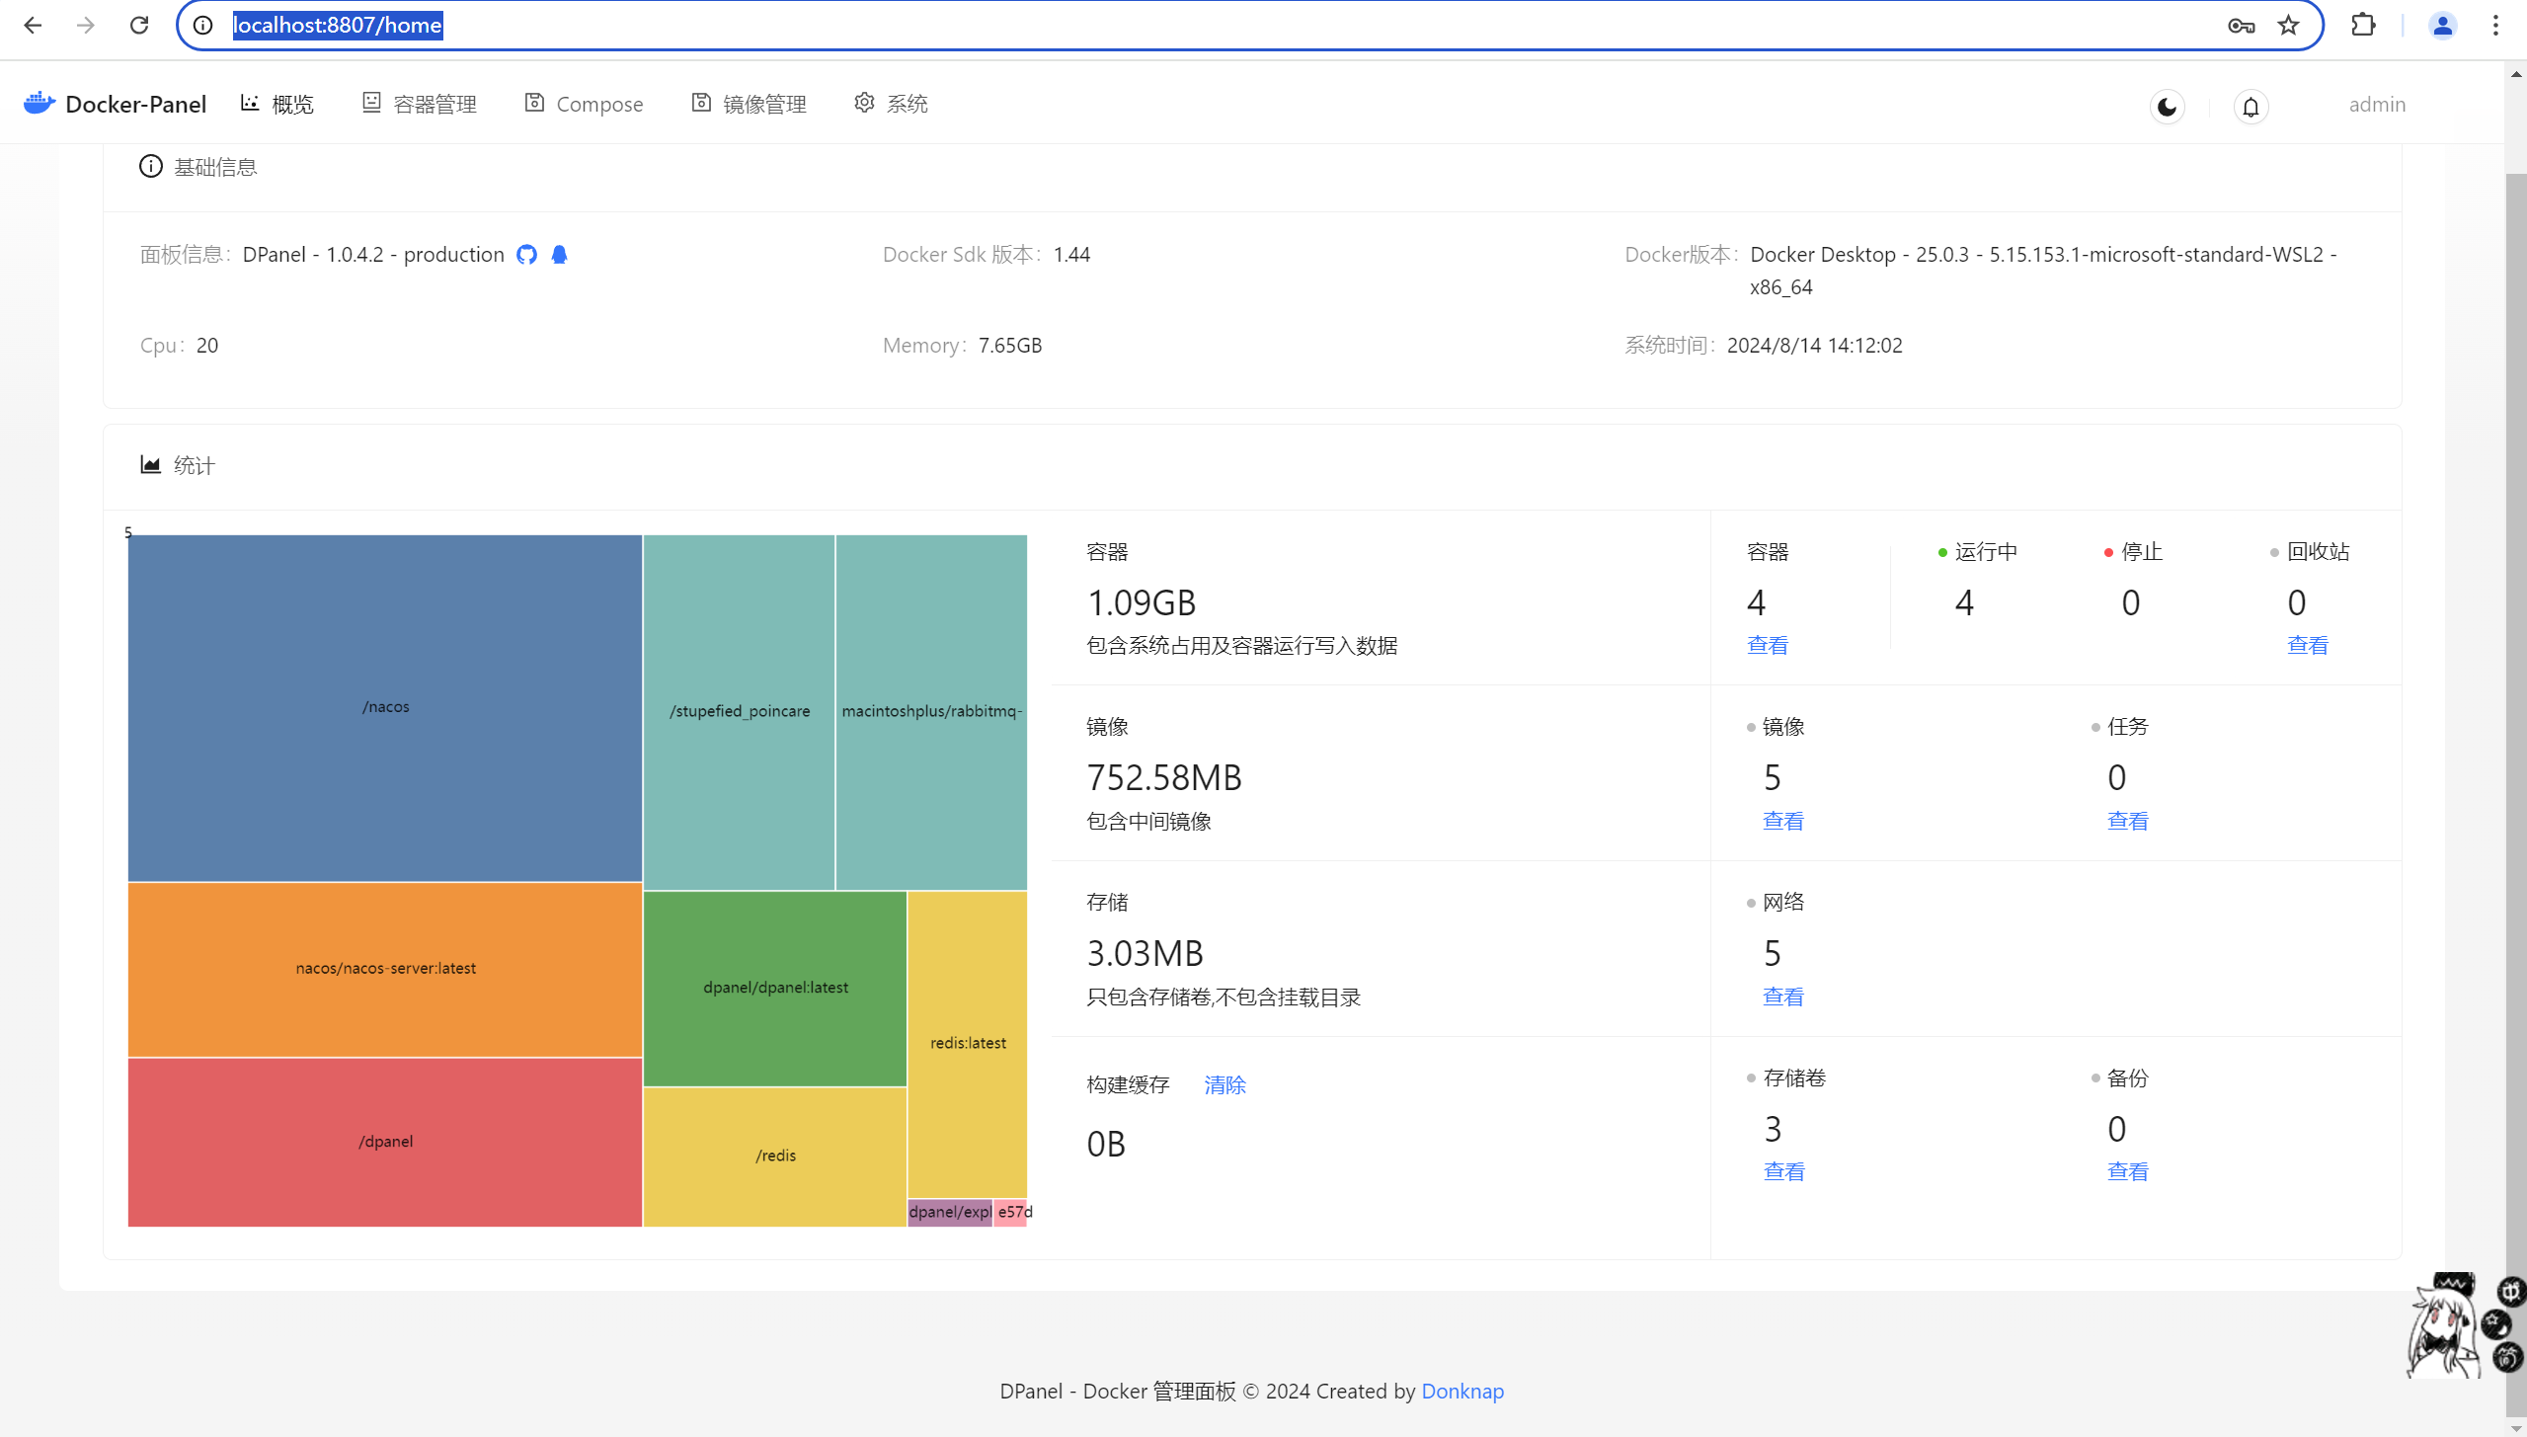Viewport: 2527px width, 1437px height.
Task: Click 查看 under 回收站
Action: coord(2308,646)
